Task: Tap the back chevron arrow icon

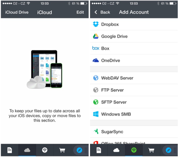Action: tap(96, 12)
